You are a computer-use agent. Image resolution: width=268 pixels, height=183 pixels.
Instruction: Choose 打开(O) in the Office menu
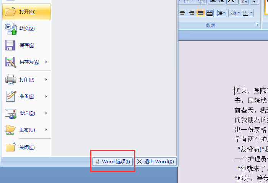point(26,12)
